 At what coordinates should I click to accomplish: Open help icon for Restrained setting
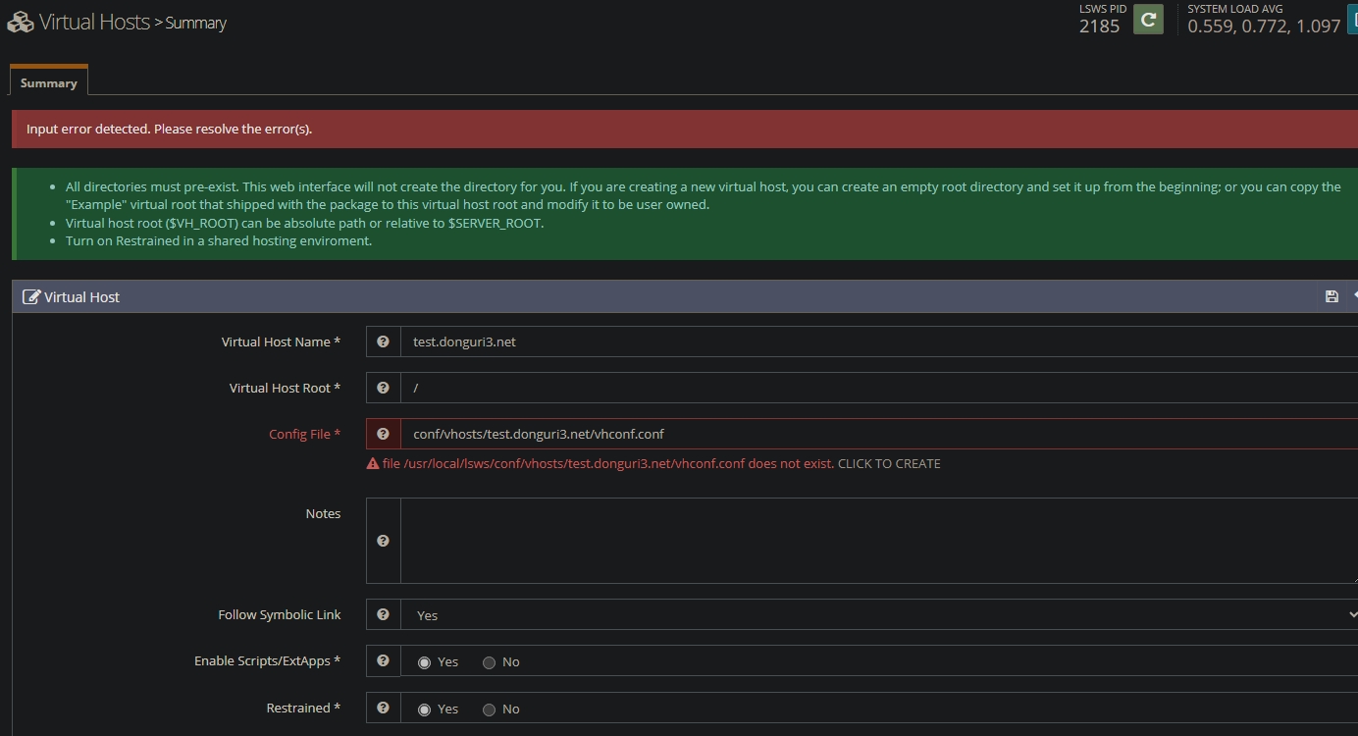383,708
